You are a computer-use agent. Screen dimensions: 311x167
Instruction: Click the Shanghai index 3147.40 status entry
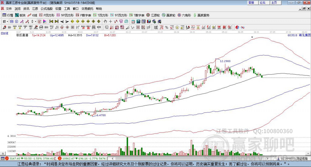[31, 159]
